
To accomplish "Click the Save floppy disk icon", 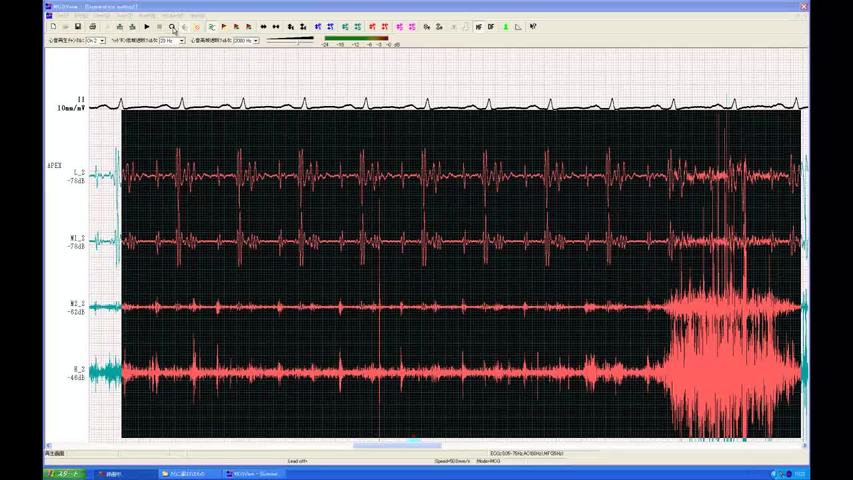I will pos(78,27).
